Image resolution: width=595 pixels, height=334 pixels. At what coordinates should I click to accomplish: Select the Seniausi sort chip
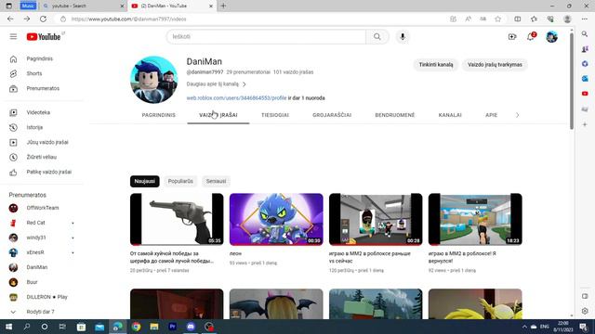pyautogui.click(x=216, y=182)
